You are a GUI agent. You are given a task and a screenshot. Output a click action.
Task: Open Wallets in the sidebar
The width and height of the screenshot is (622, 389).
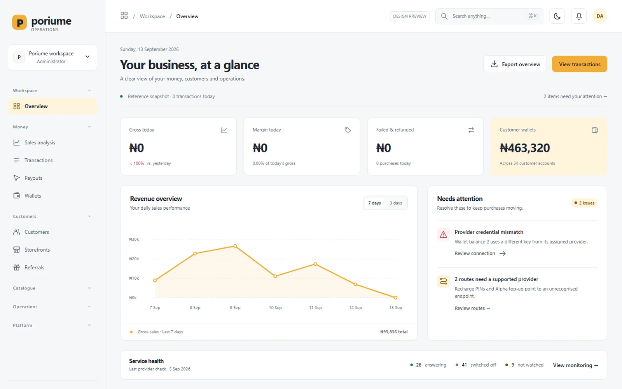[52, 196]
